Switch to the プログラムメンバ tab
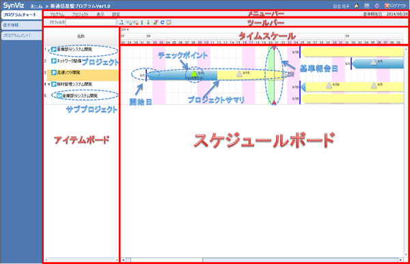410x264 pixels. pos(21,36)
